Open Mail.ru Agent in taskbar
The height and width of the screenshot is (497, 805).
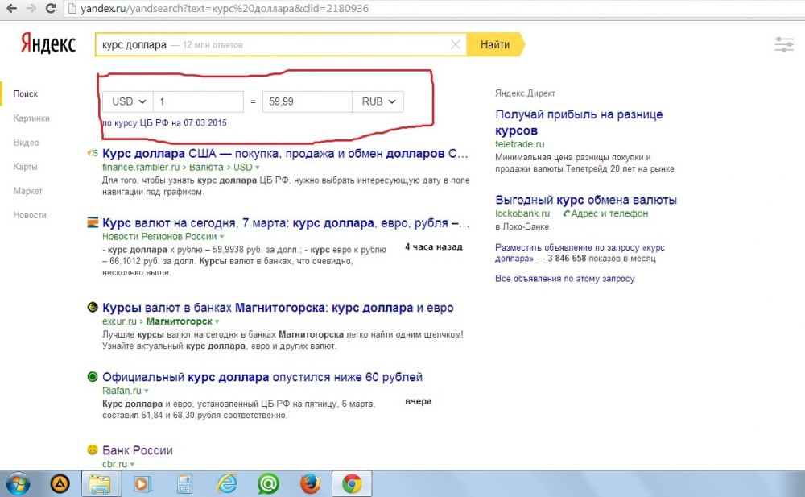(x=268, y=483)
